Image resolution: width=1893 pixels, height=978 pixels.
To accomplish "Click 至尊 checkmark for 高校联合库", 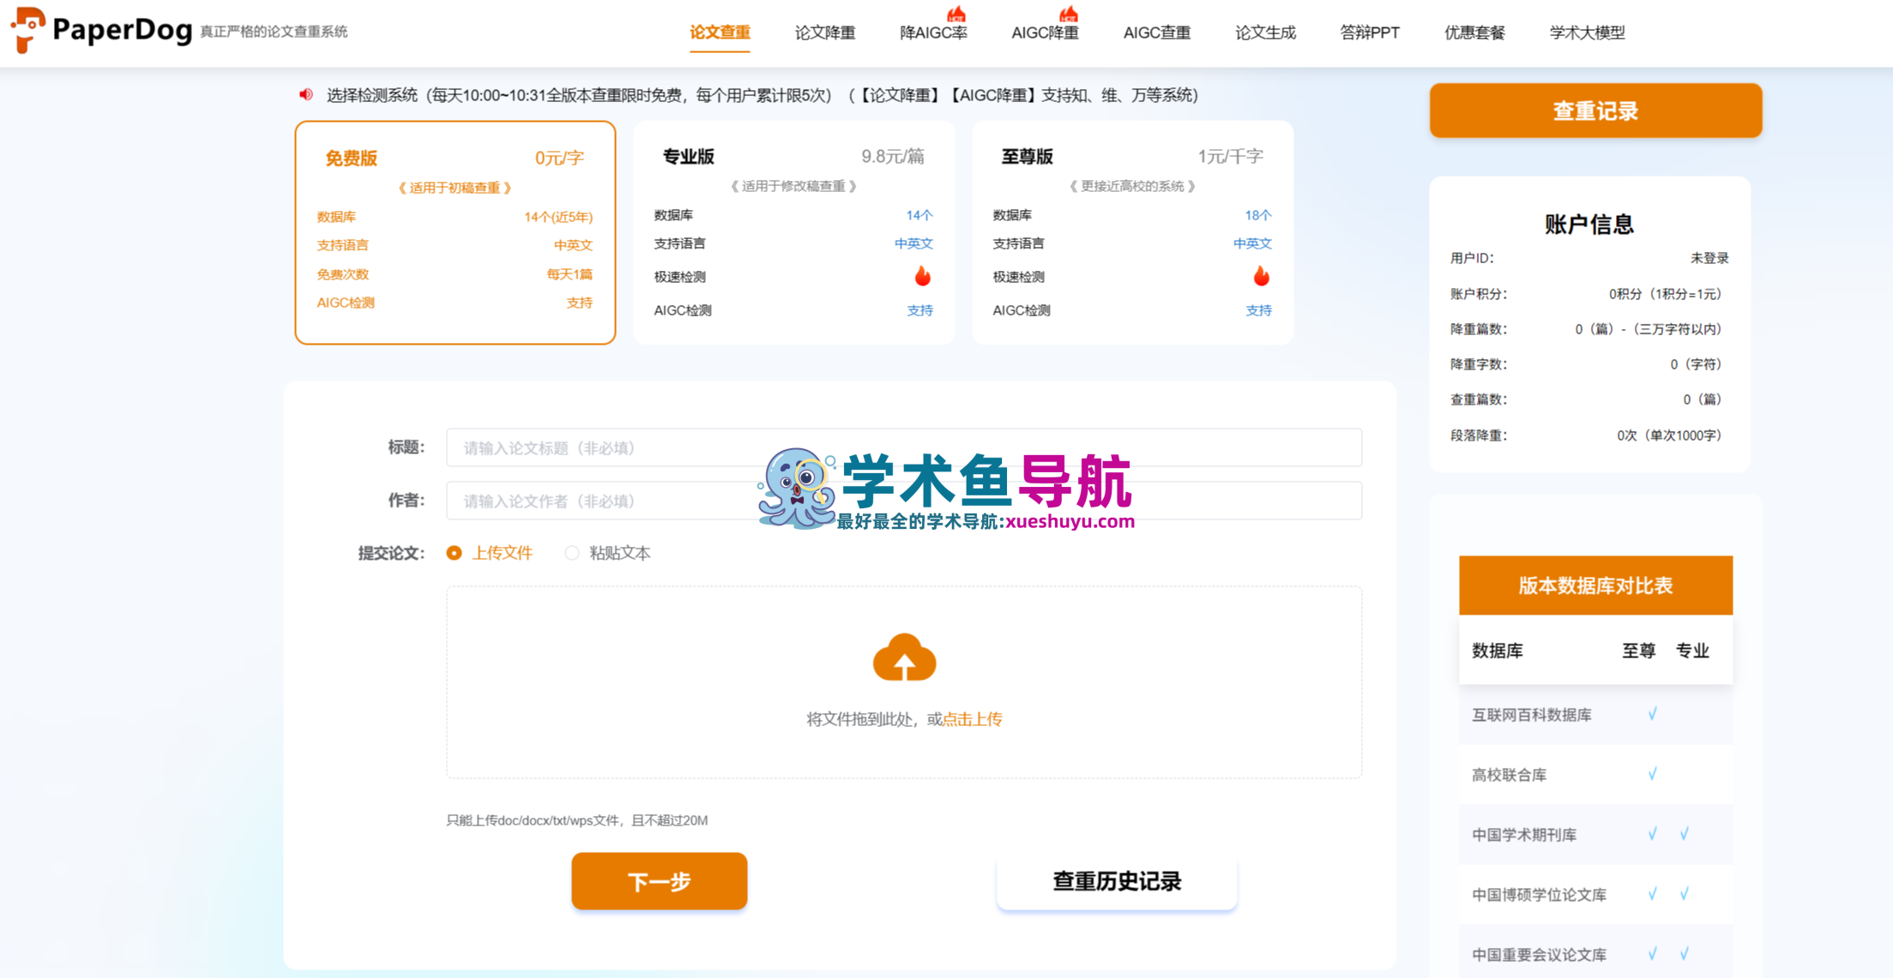I will [x=1653, y=774].
